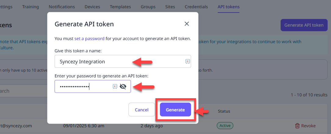Open the set a password link
This screenshot has width=331, height=134.
[89, 39]
